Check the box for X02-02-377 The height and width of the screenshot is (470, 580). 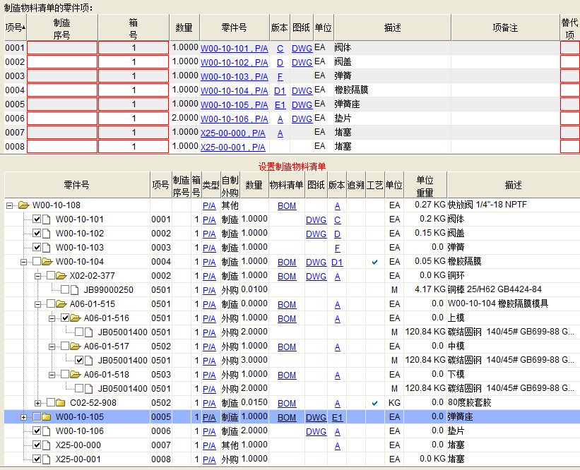[x=51, y=276]
